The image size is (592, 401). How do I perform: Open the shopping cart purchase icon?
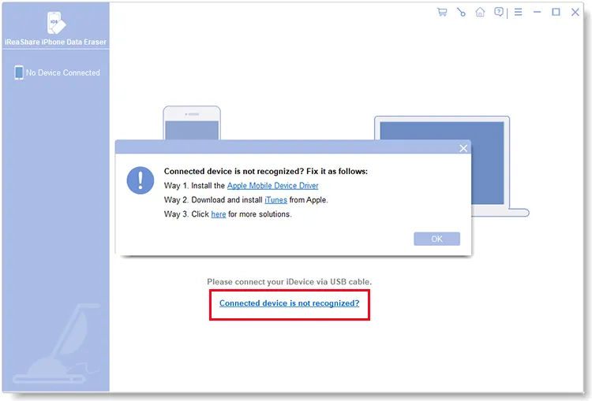click(442, 12)
